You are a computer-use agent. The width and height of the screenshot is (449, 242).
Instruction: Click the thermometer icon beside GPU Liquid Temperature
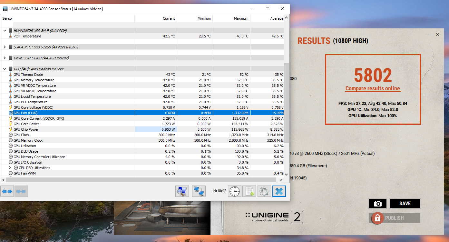click(x=10, y=96)
